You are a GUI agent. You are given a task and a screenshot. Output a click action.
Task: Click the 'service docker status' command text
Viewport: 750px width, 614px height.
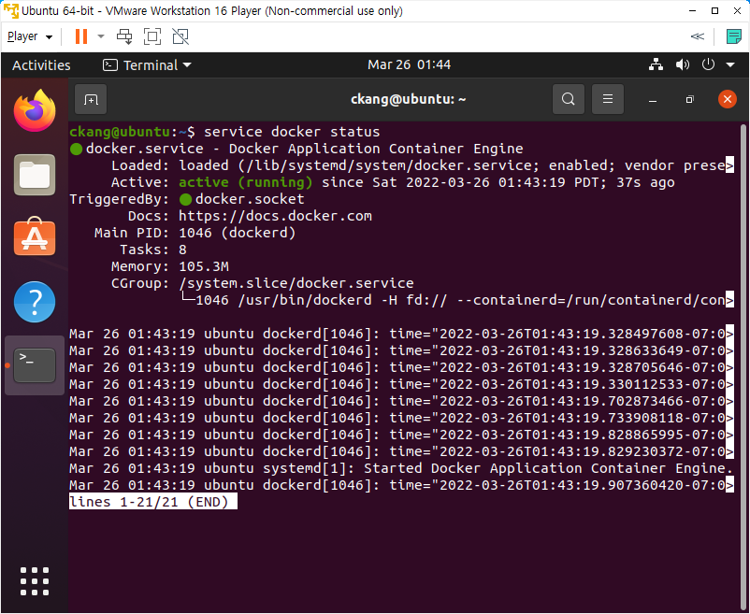[292, 132]
